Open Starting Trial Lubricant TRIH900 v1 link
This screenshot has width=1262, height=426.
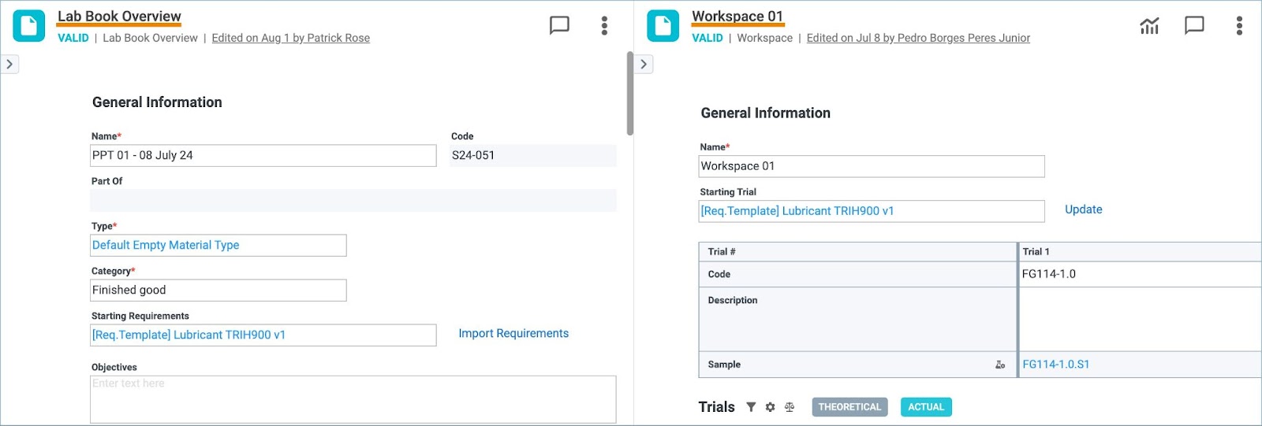coord(797,211)
